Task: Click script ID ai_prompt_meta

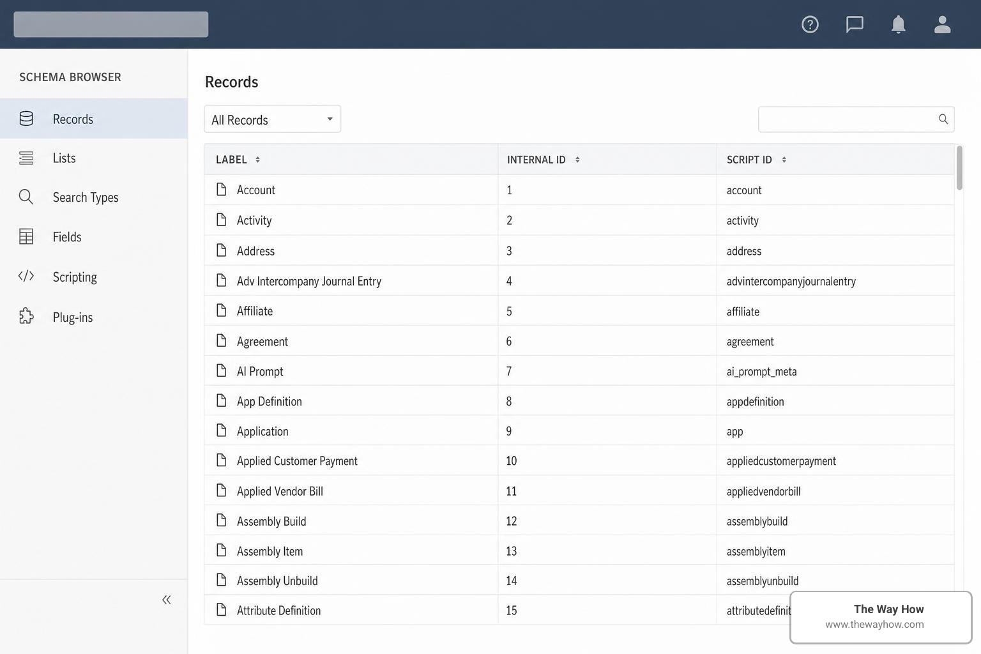Action: coord(761,371)
